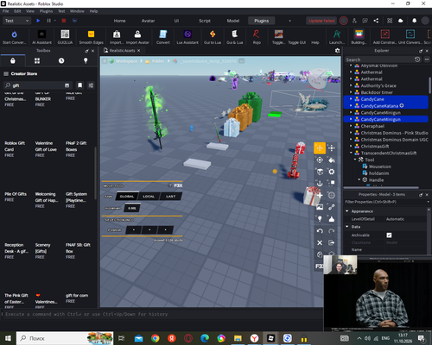Switch to the Home ribbon tab
The image size is (432, 345).
pyautogui.click(x=119, y=21)
